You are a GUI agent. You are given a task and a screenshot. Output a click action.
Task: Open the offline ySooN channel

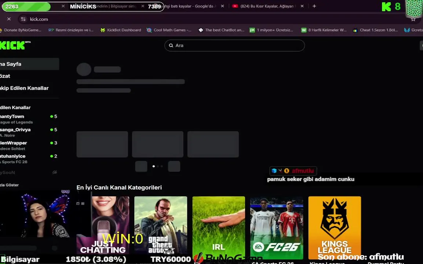point(29,172)
